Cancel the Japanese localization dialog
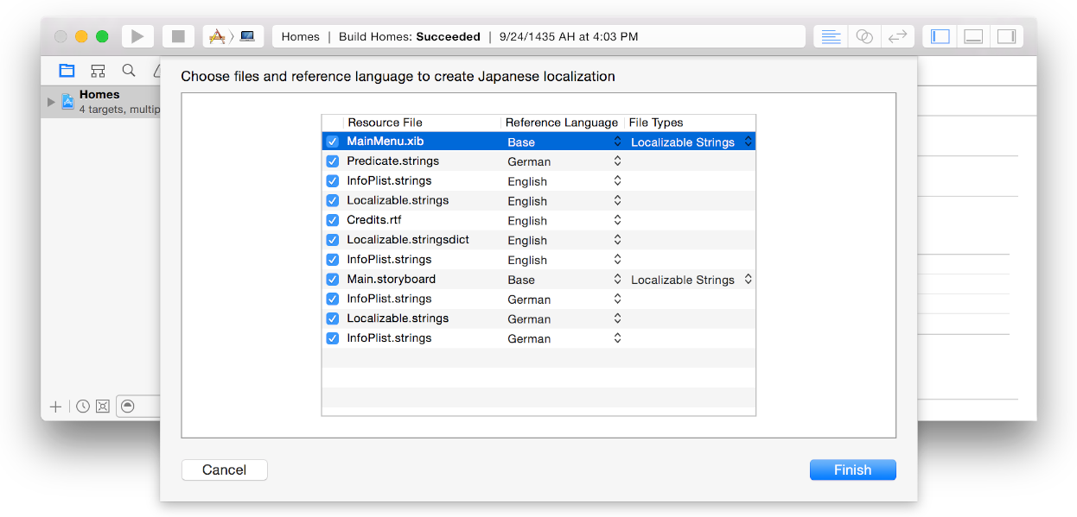Screen dimensions: 1077x517 [x=224, y=470]
